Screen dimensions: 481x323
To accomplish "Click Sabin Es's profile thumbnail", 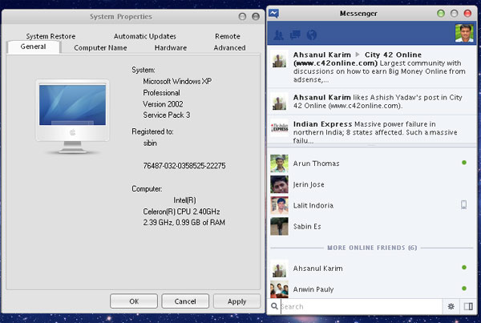I will click(x=279, y=226).
